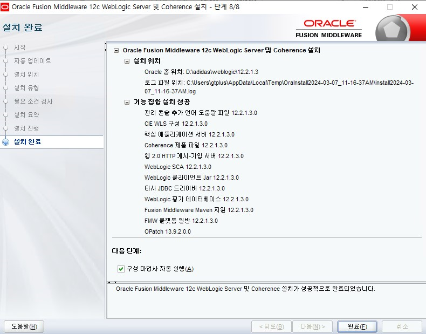Select 핵심 애플리케이션 서버 row
Screen dimensions: 426x334
[189, 134]
